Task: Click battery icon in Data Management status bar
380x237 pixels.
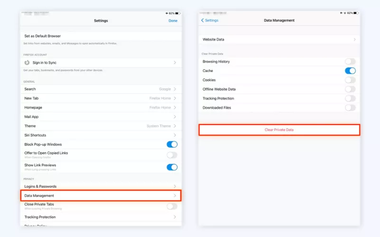Action: 356,13
